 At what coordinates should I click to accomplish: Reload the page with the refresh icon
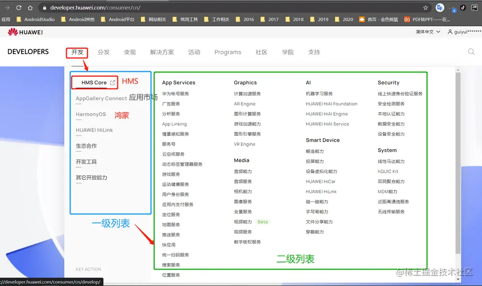[x=19, y=8]
